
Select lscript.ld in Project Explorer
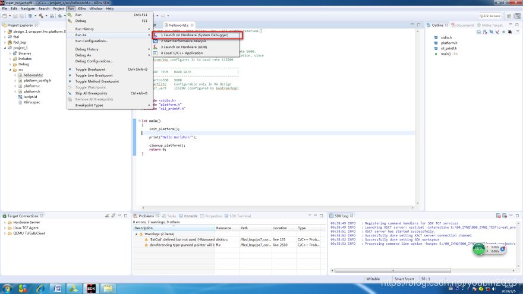(x=30, y=97)
